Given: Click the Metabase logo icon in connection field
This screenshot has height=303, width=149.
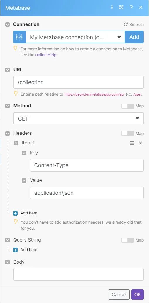Looking at the screenshot, I should pyautogui.click(x=19, y=37).
